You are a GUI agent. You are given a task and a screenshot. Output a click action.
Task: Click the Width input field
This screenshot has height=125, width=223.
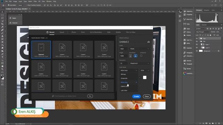[x=123, y=49]
